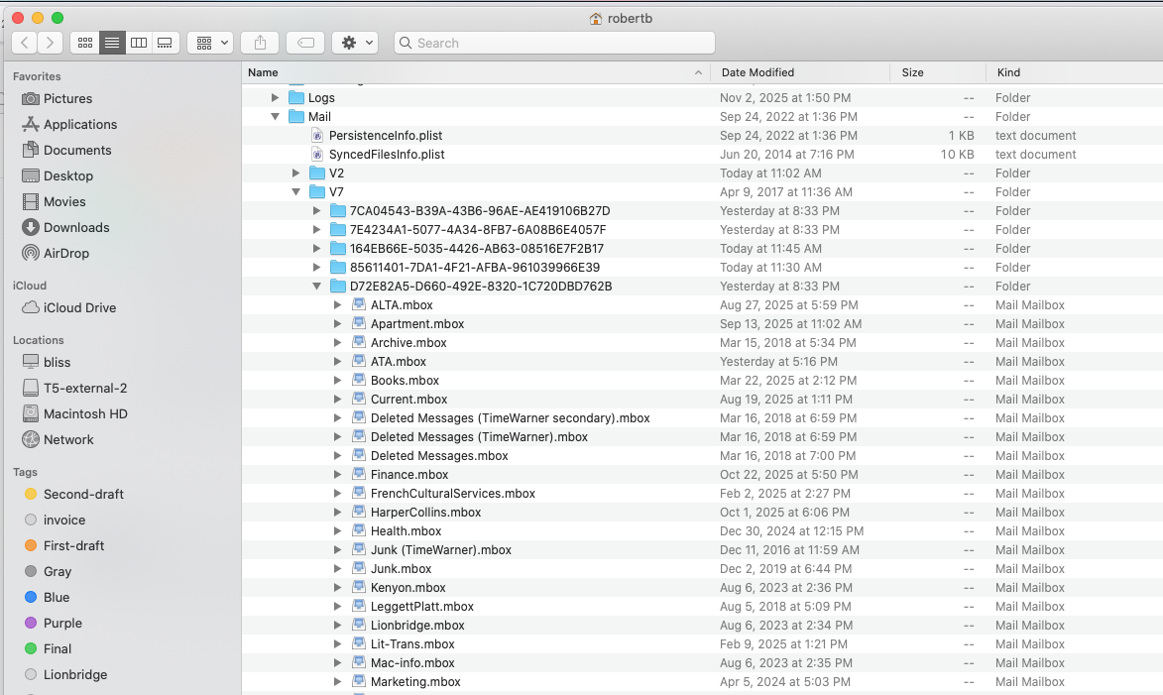
Task: Select Downloads in the Favorites sidebar
Action: (76, 227)
